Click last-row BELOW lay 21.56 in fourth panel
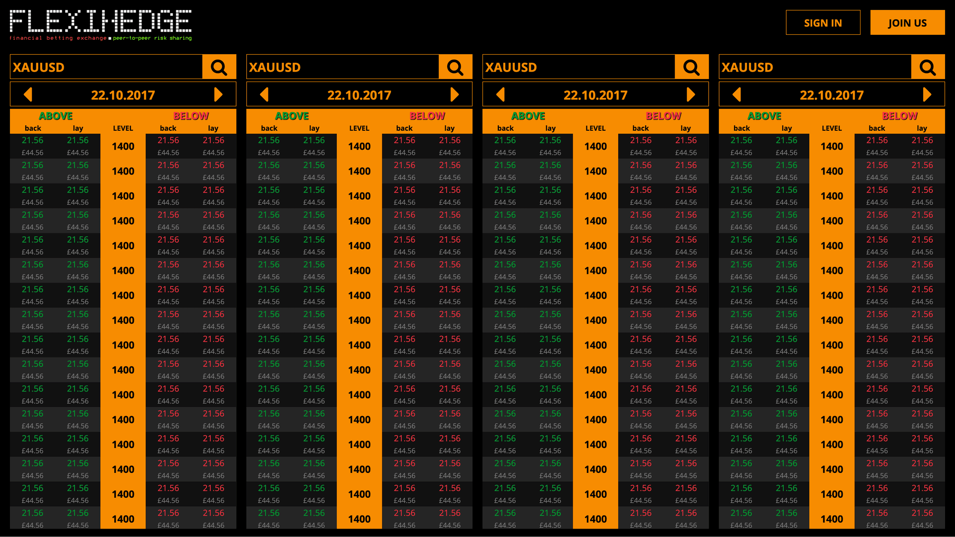This screenshot has width=955, height=537. point(922,513)
